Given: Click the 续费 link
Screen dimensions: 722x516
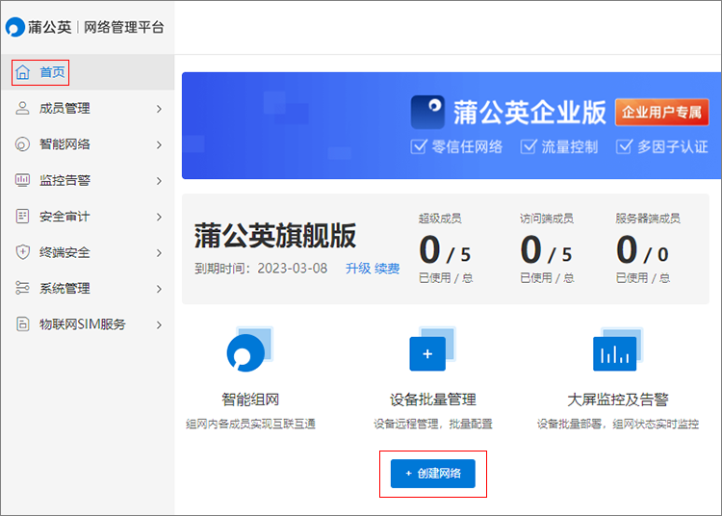Looking at the screenshot, I should 387,269.
